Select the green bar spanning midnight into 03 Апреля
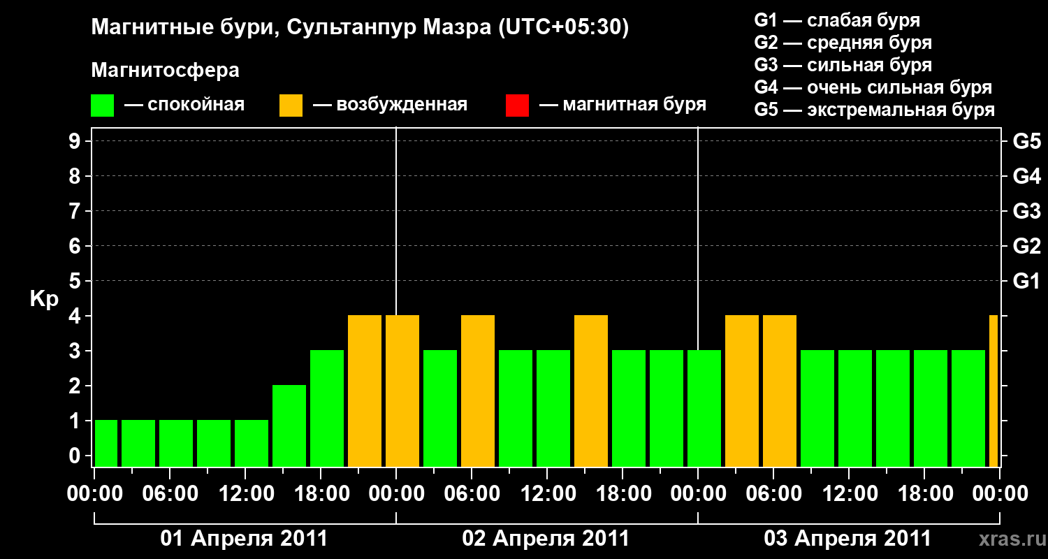Screen dimensions: 1048x559 (x=704, y=408)
